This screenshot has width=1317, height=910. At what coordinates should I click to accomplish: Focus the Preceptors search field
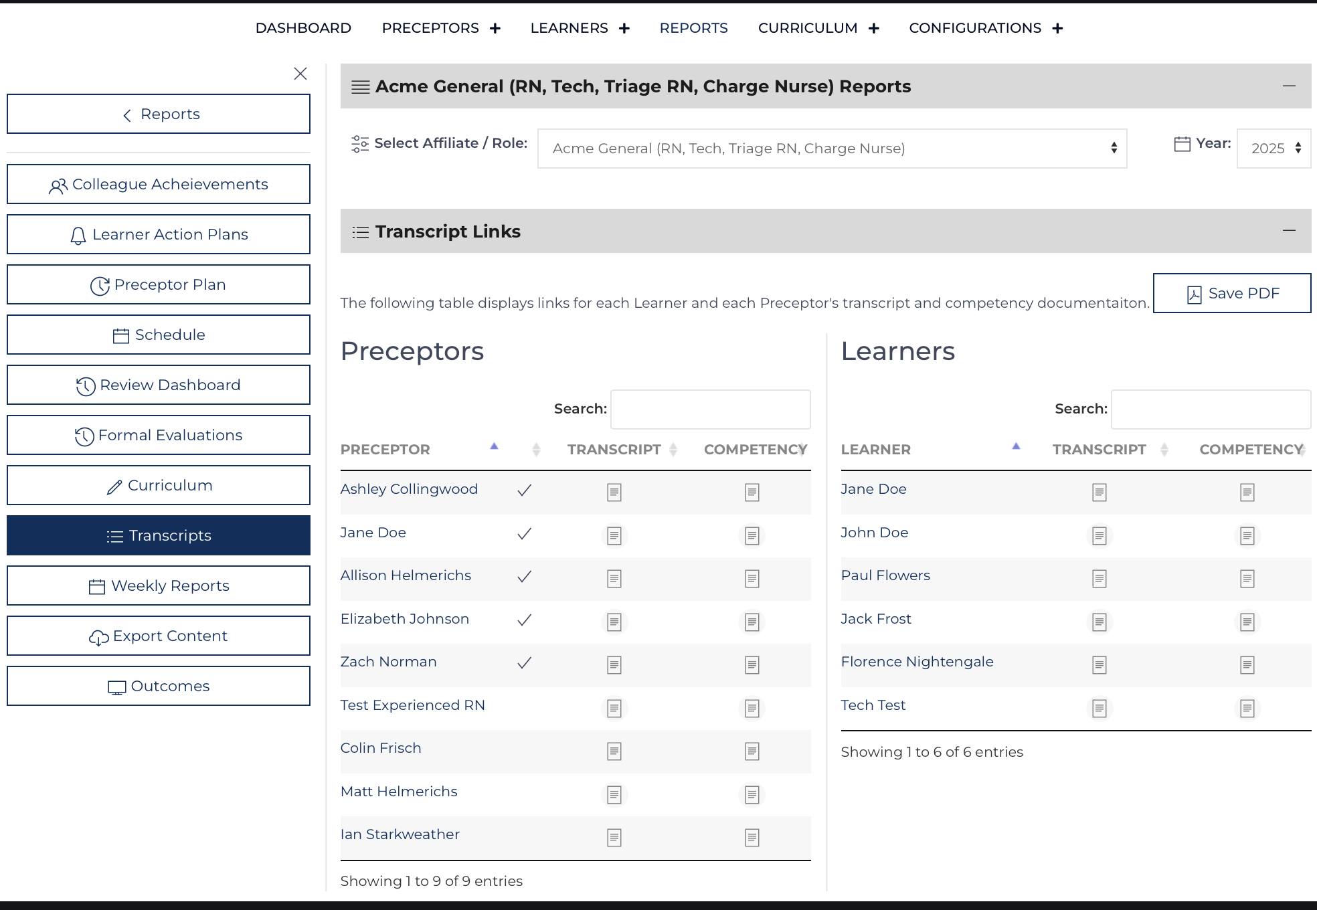pyautogui.click(x=710, y=409)
